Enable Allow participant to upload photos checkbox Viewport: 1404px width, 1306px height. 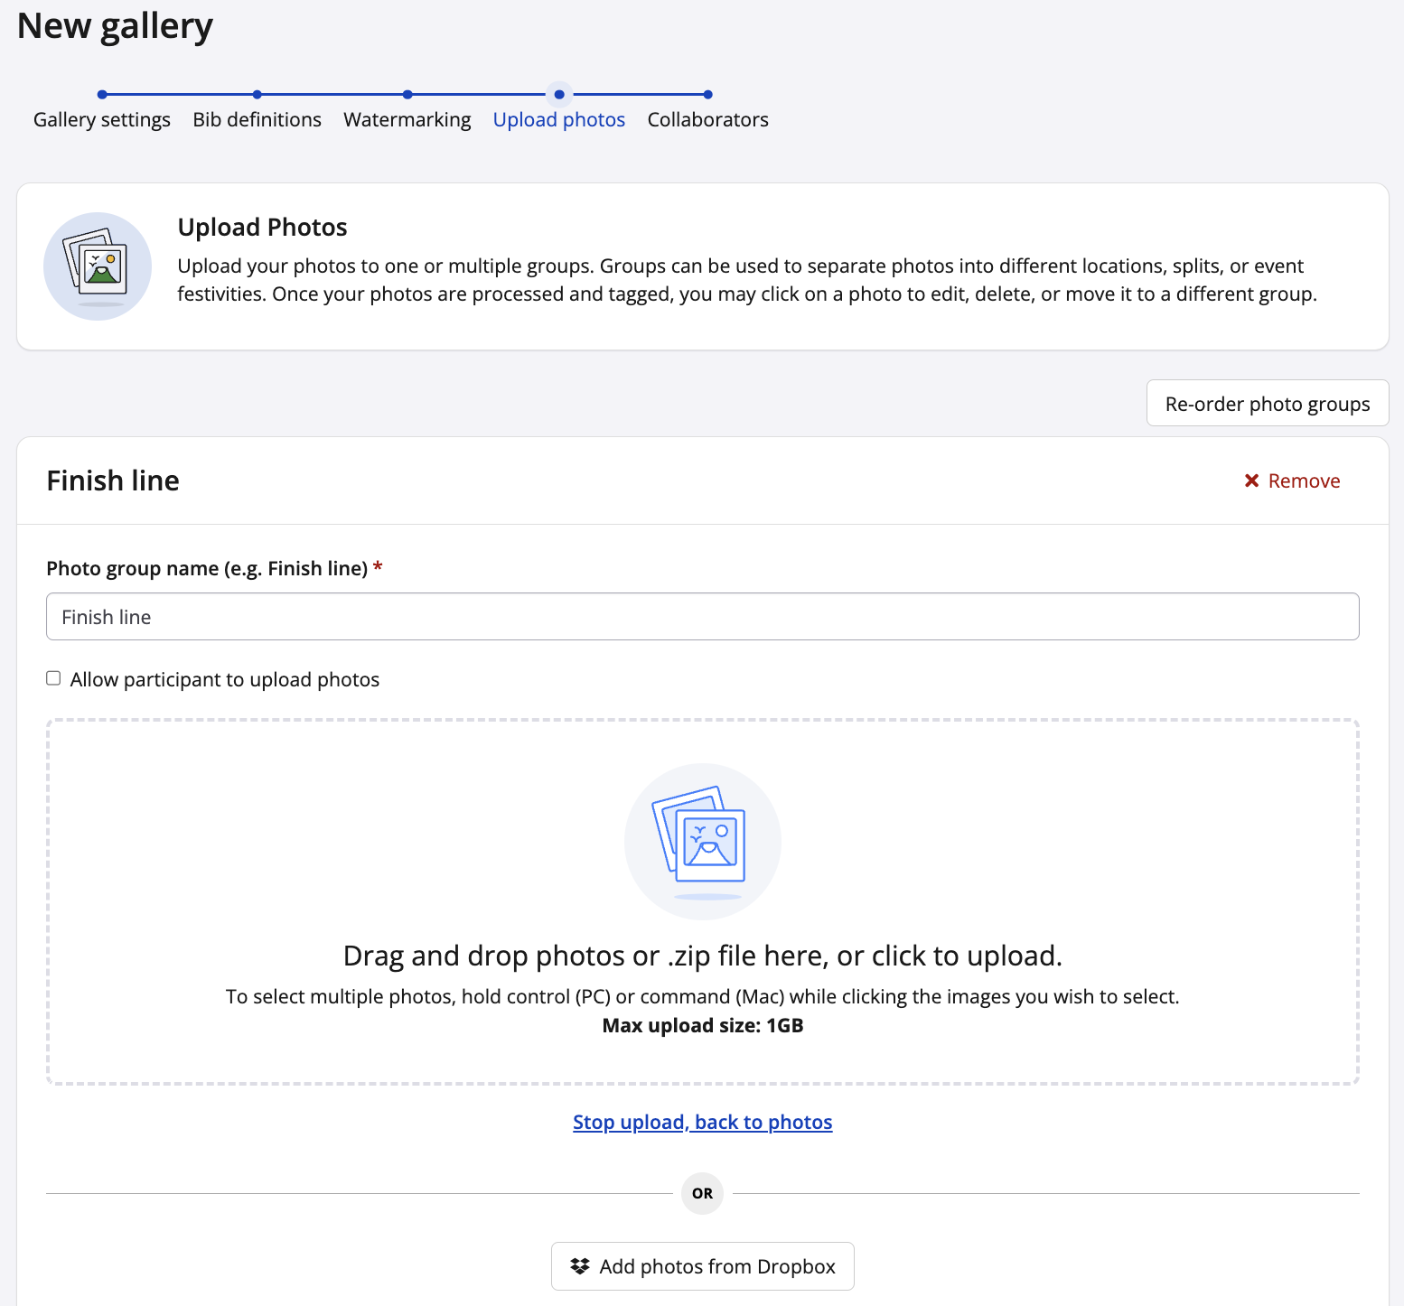(x=54, y=678)
